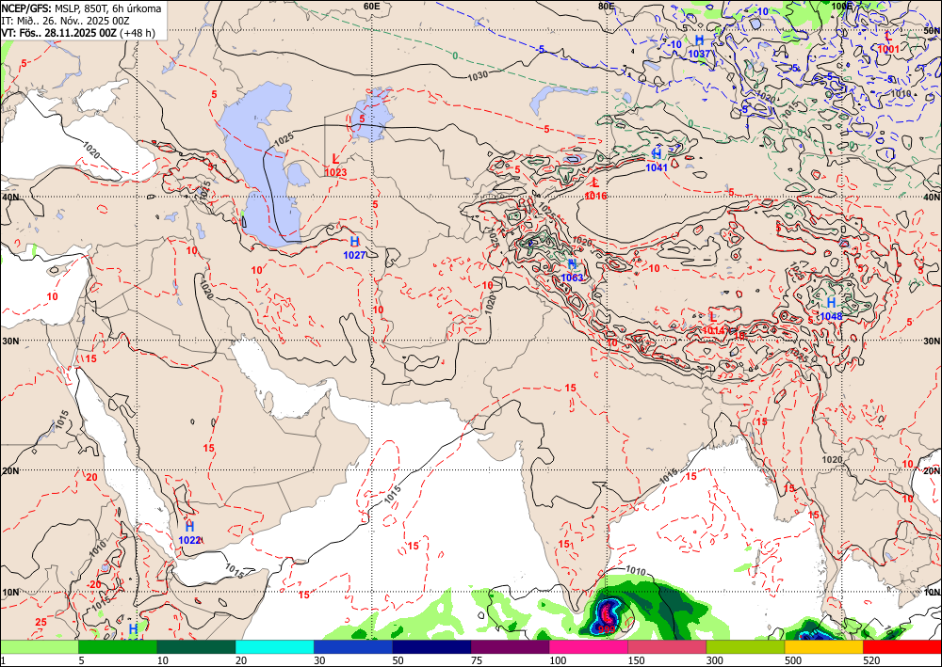Select the blue 30–50 legend swatch
The image size is (942, 667).
pyautogui.click(x=353, y=647)
